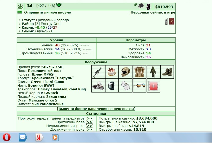Click the cannabis leaf icon beside flai
This screenshot has height=159, width=212.
click(20, 6)
